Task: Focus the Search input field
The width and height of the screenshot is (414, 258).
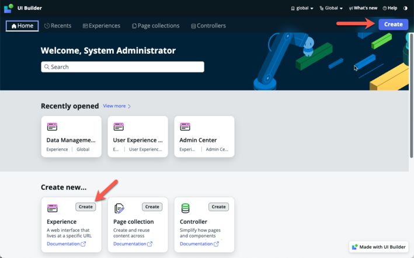Action: (123, 67)
